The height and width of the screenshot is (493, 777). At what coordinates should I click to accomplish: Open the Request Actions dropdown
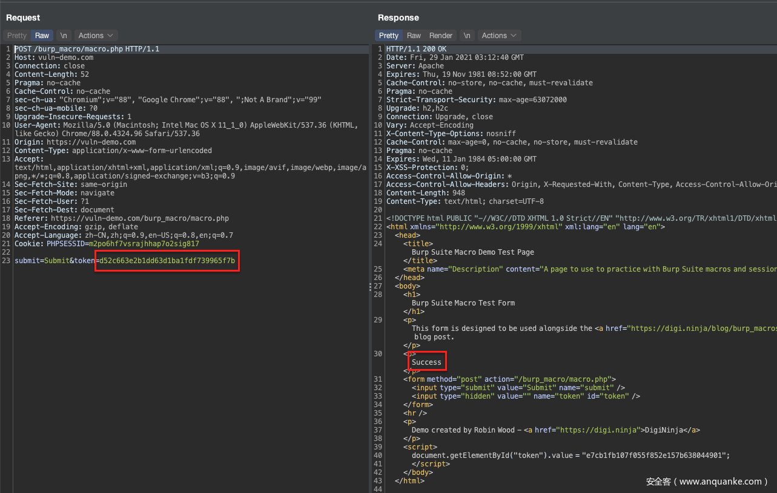click(95, 36)
